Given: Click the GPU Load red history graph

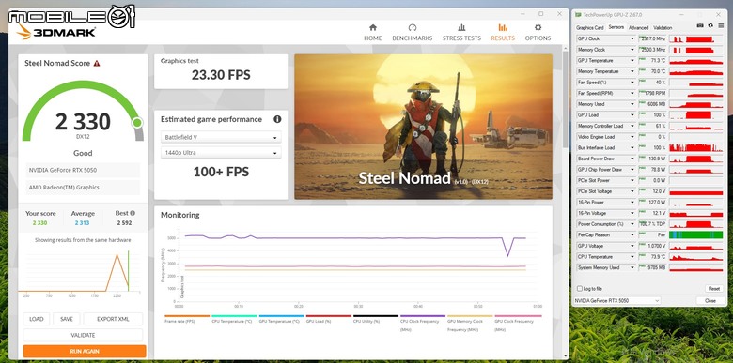Looking at the screenshot, I should coord(695,114).
